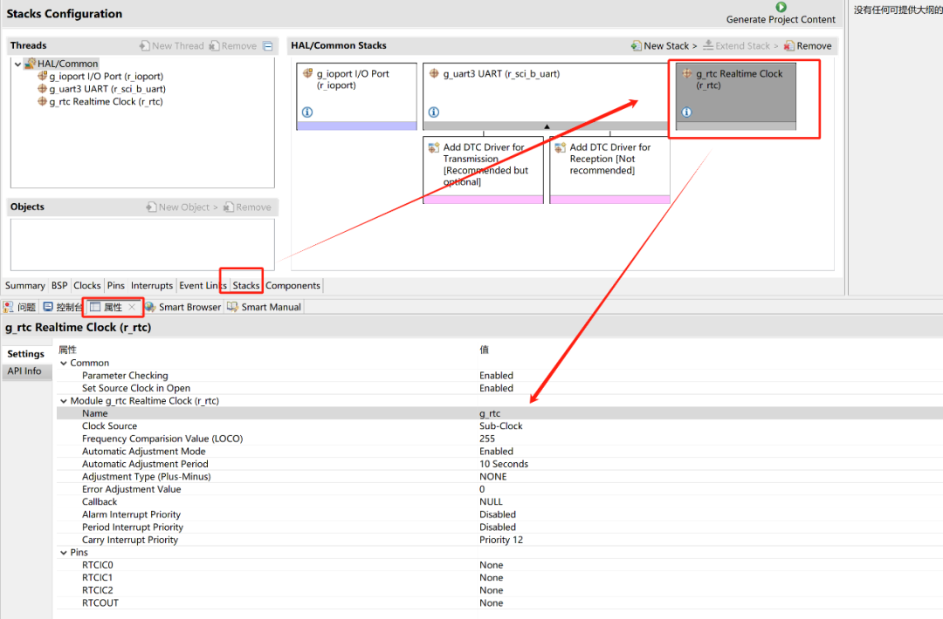This screenshot has width=943, height=619.
Task: Open the API Info side tab
Action: tap(25, 371)
